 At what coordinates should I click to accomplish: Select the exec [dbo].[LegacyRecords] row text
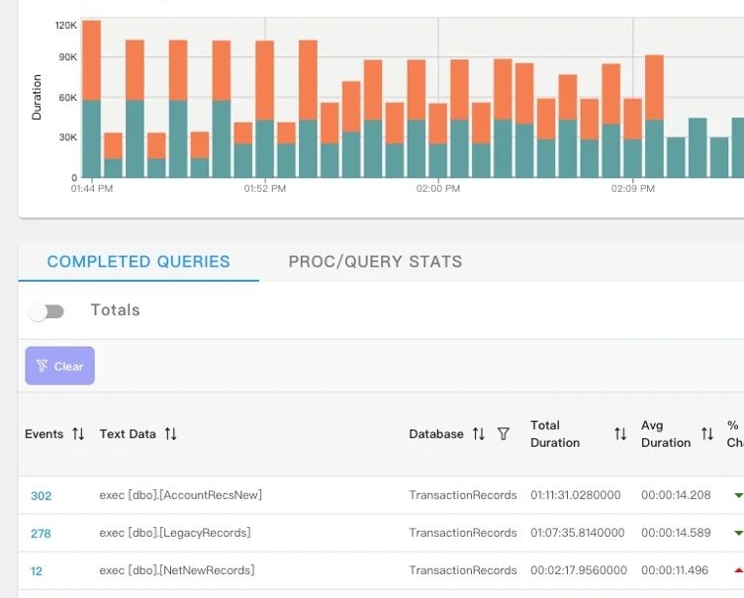174,533
